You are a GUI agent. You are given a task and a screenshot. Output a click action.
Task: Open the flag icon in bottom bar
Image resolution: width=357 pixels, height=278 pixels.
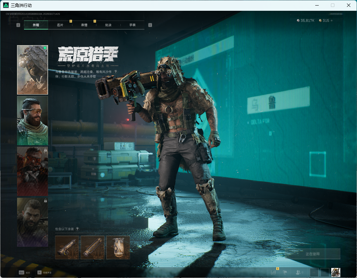coord(285,272)
